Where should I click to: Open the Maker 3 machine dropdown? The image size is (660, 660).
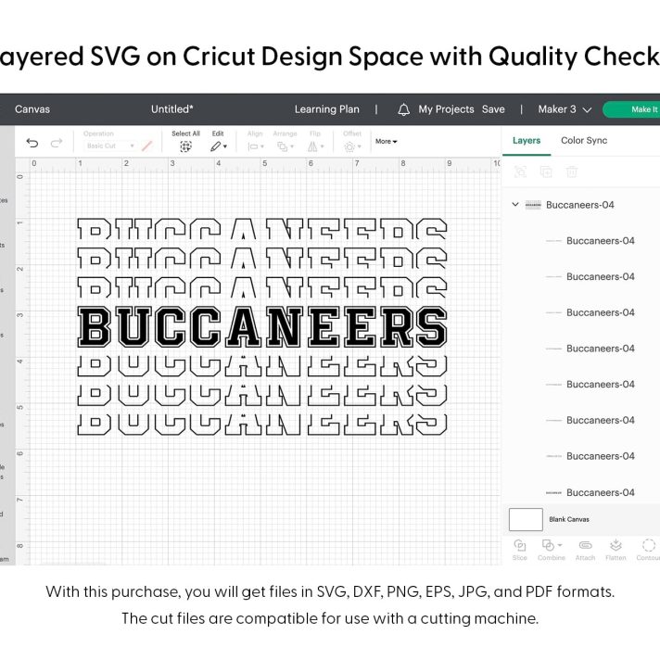(x=565, y=109)
